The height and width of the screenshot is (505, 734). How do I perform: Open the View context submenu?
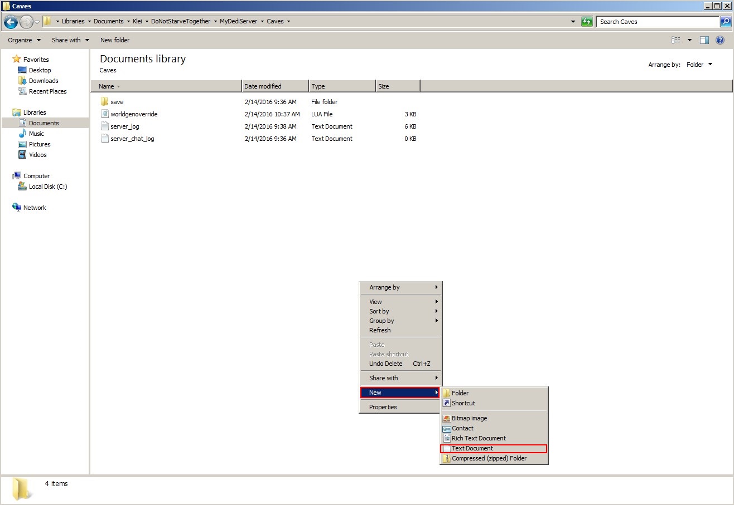[x=400, y=302]
